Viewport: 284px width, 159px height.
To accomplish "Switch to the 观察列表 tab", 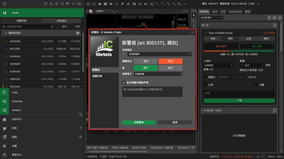I will pyautogui.click(x=21, y=21).
